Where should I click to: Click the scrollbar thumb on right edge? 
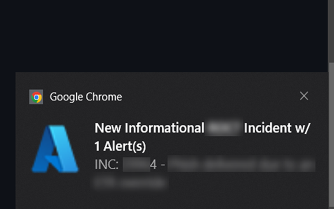[331, 136]
